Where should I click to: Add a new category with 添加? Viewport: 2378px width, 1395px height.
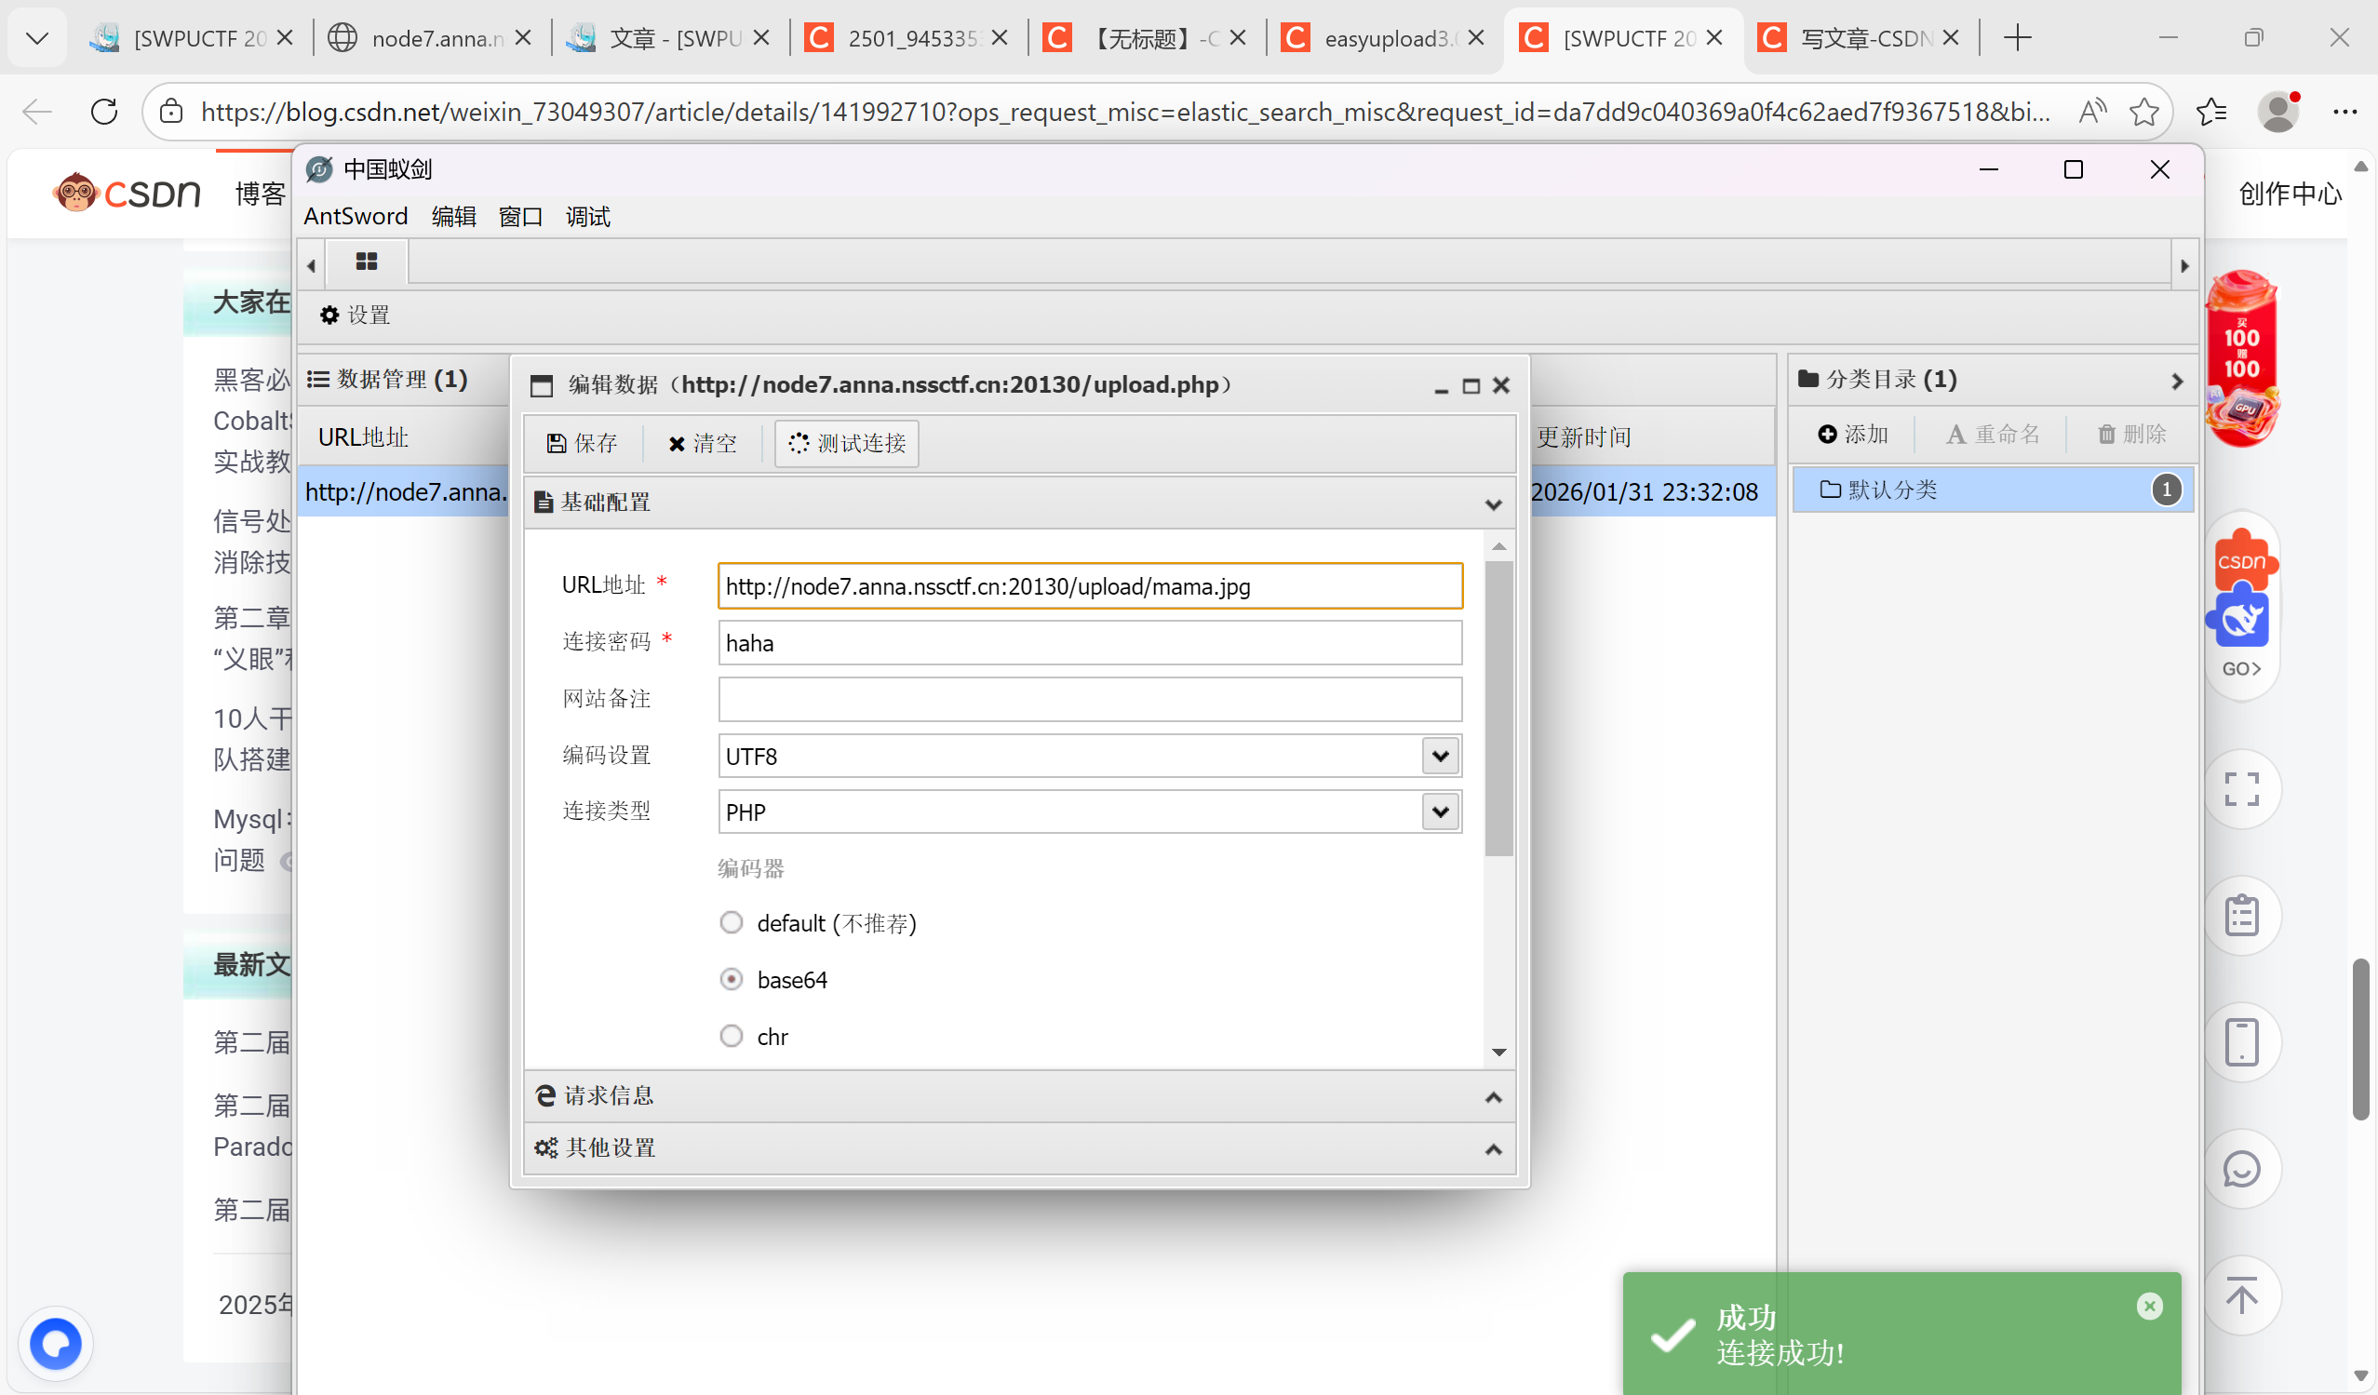[1852, 435]
